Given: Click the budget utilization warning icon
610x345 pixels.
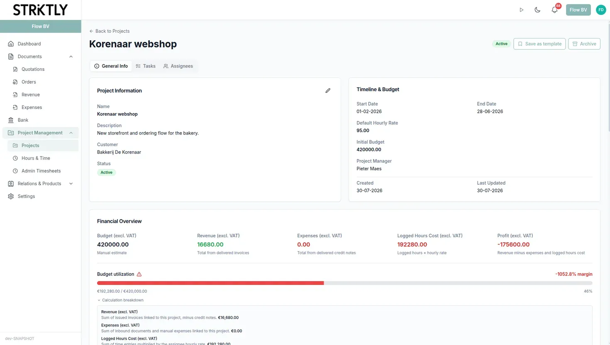Looking at the screenshot, I should (139, 274).
